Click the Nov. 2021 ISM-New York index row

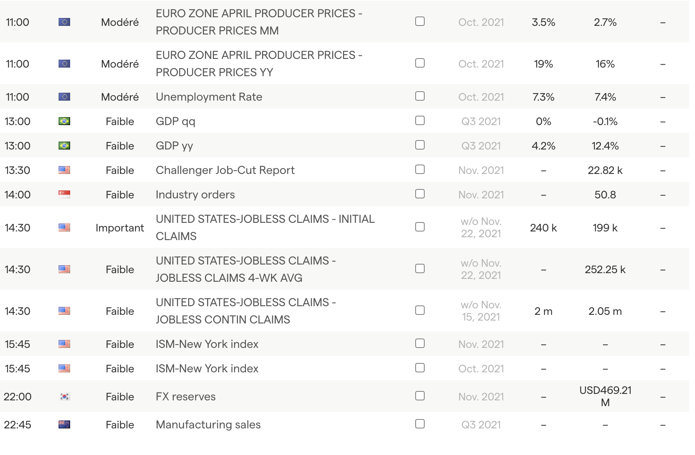pyautogui.click(x=207, y=344)
